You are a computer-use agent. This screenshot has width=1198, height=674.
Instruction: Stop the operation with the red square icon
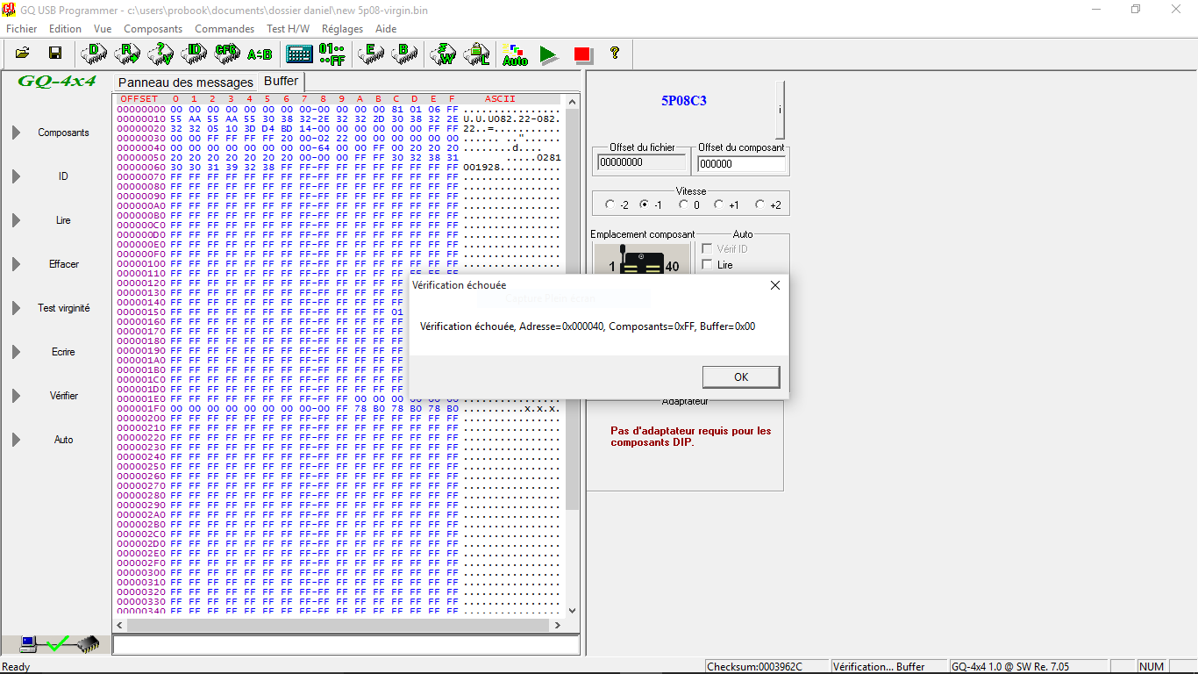tap(582, 54)
